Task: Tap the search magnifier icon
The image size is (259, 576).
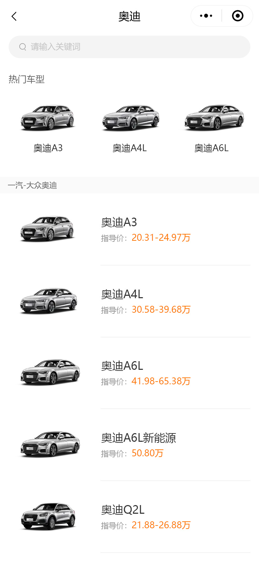Action: tap(23, 47)
